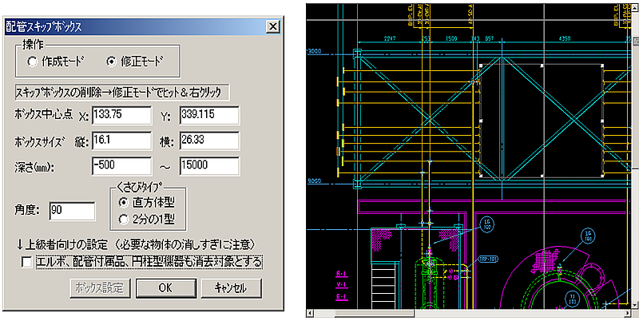Click the minimum depth field showing -500
Screen dimensions: 639x321
pyautogui.click(x=121, y=168)
